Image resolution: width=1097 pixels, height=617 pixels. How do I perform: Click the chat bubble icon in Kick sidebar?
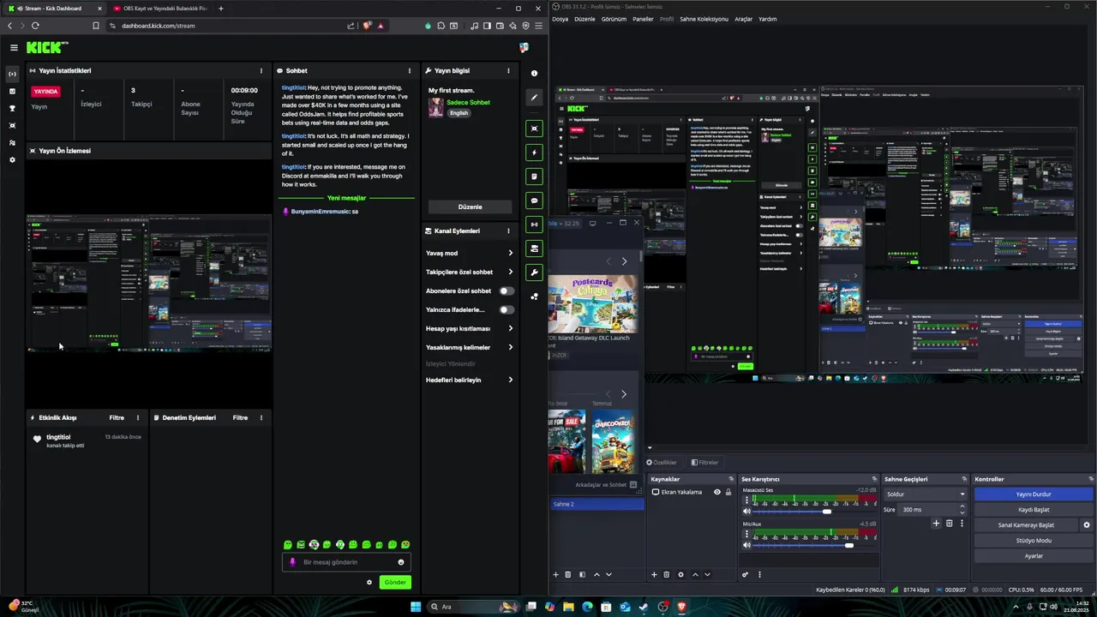pos(534,201)
